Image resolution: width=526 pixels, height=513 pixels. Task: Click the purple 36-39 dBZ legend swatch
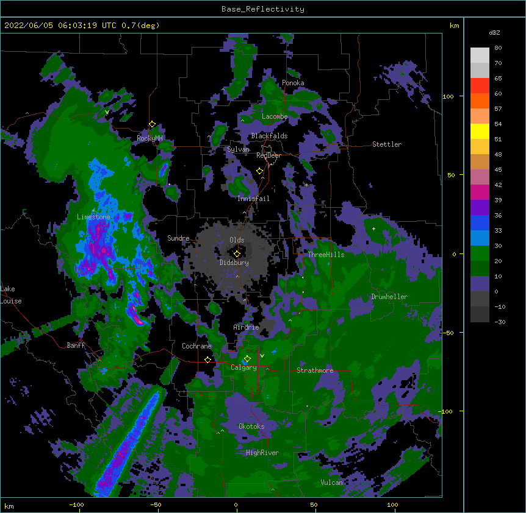click(x=480, y=208)
